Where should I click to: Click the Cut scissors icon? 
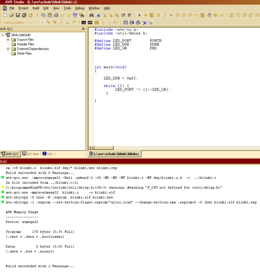pos(37,15)
